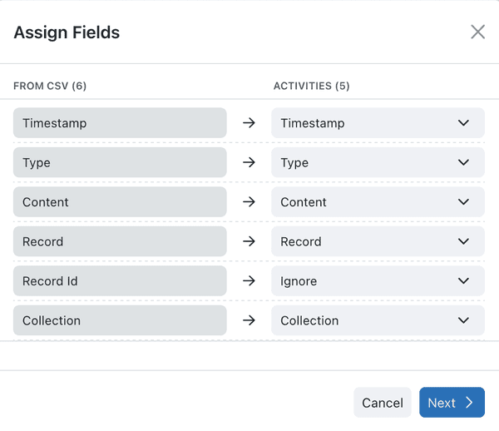The image size is (499, 431).
Task: Click the arrow icon in Timestamp row
Action: tap(249, 122)
